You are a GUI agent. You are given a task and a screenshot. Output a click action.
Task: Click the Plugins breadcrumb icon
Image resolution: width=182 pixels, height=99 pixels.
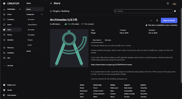(x=51, y=11)
